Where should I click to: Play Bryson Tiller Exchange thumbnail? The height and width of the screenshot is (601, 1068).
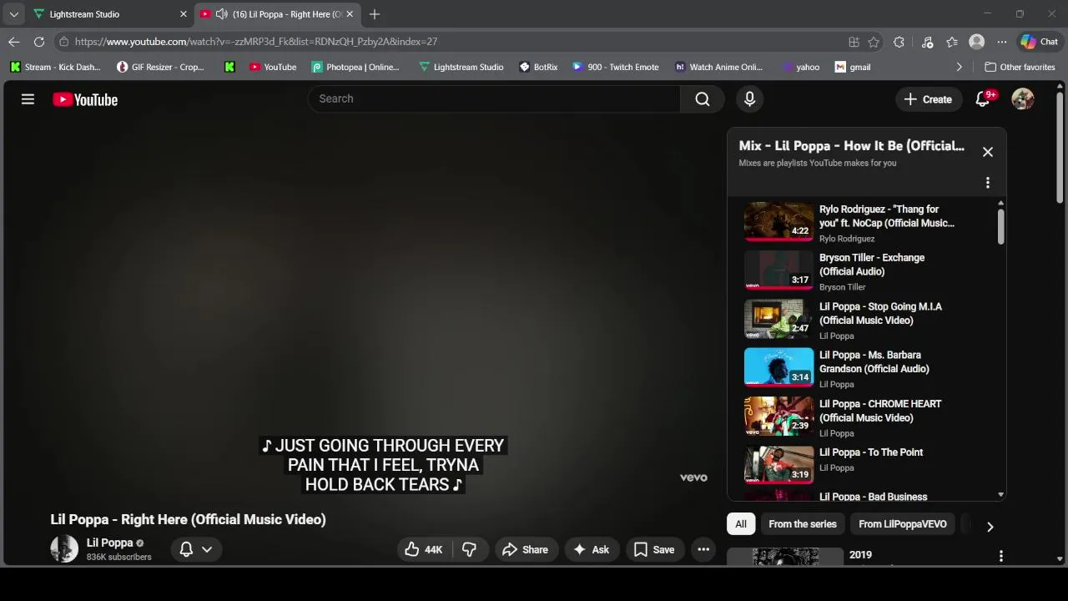coord(778,270)
